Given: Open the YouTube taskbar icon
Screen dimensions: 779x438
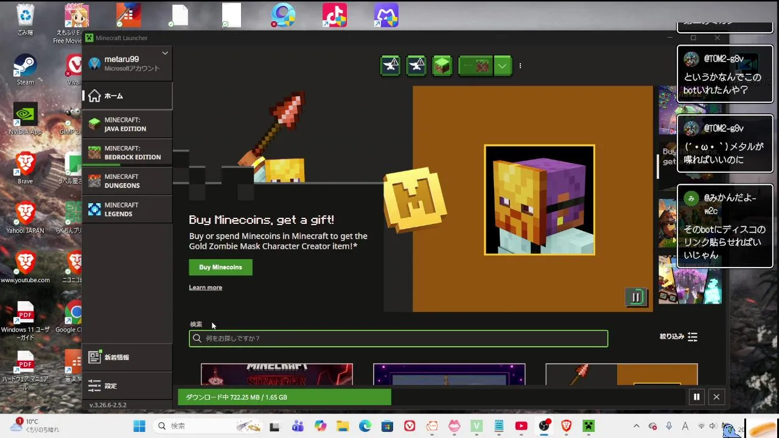Looking at the screenshot, I should [x=521, y=426].
